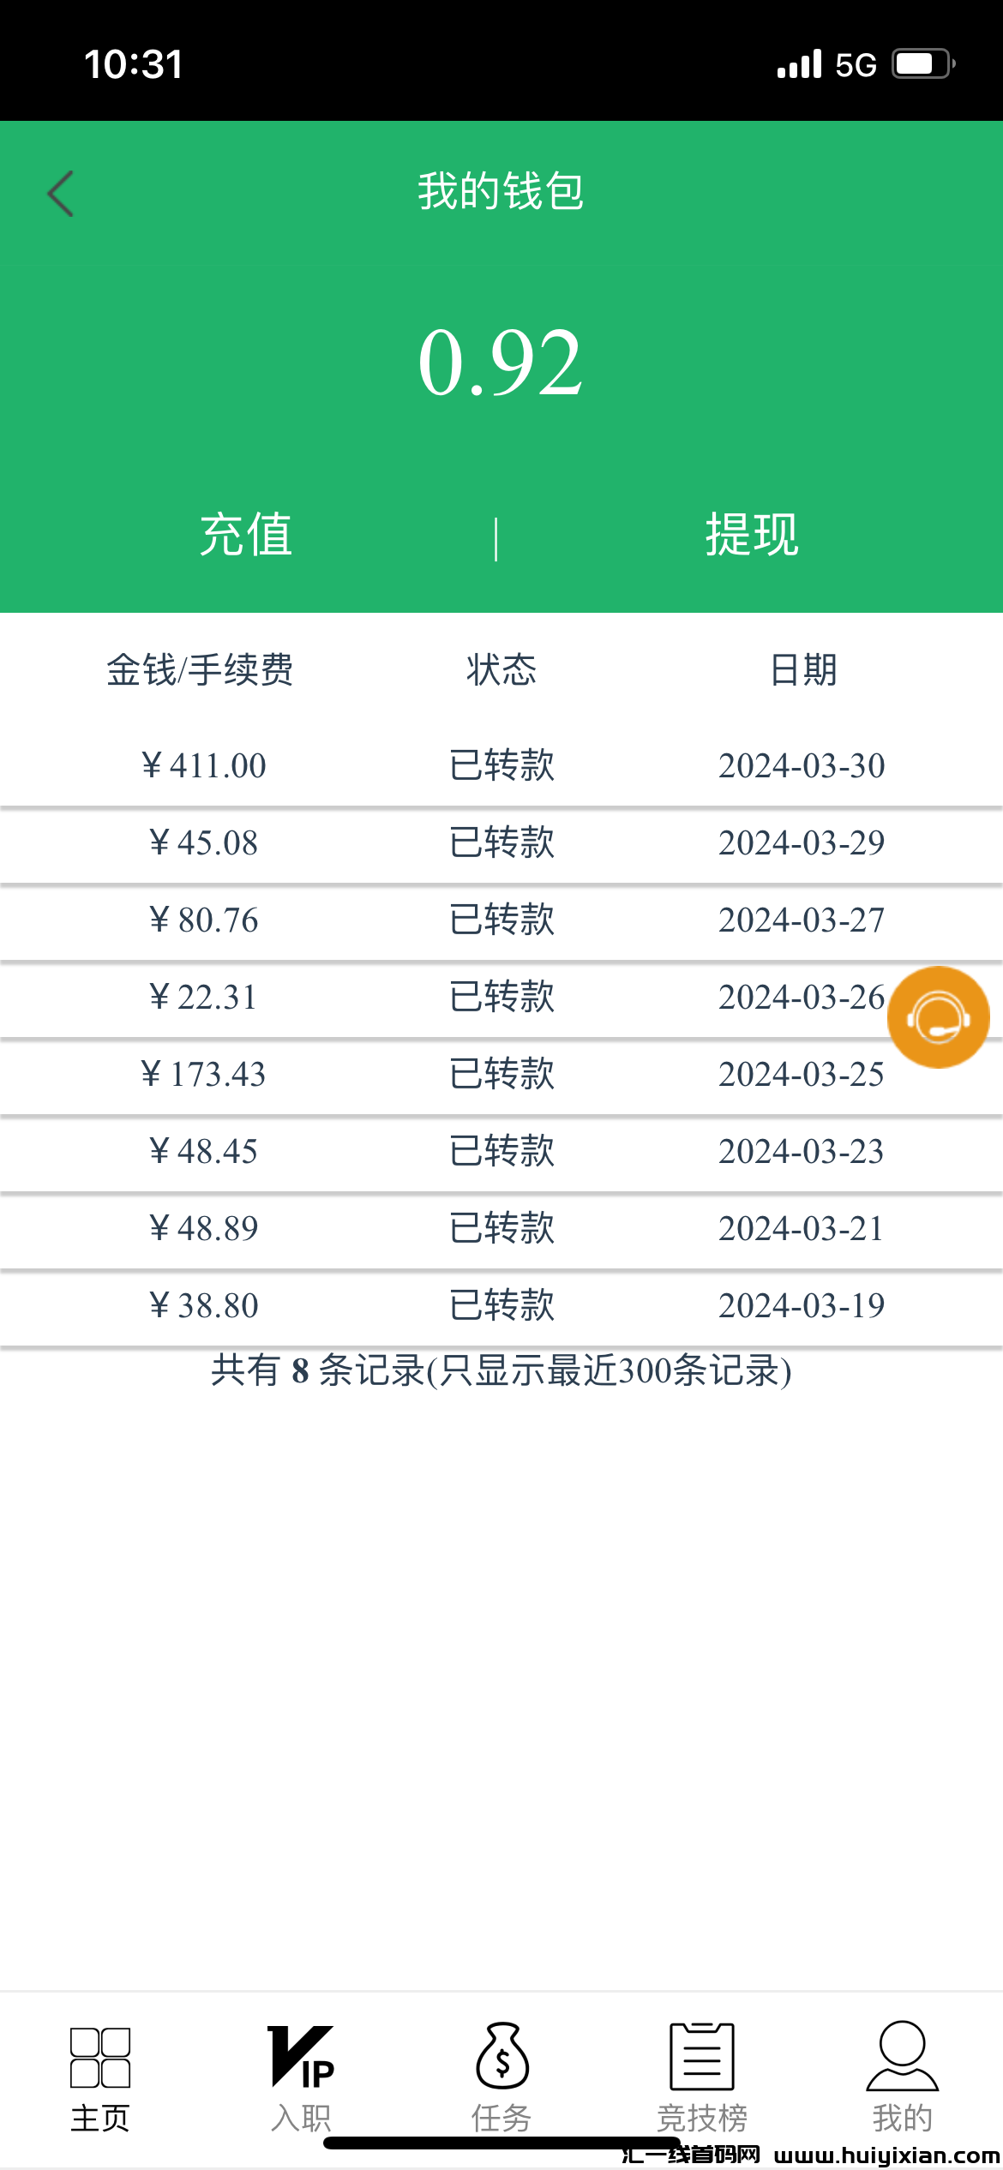The width and height of the screenshot is (1003, 2170).
Task: Tap the ¥38.80 record amount
Action: pos(204,1305)
